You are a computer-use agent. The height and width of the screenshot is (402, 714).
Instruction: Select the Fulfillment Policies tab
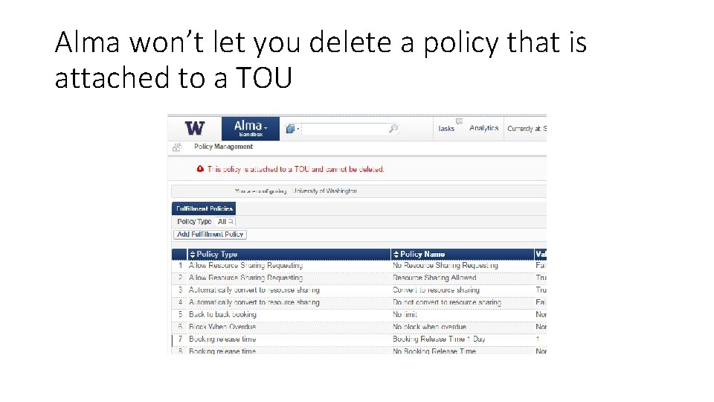(x=205, y=208)
